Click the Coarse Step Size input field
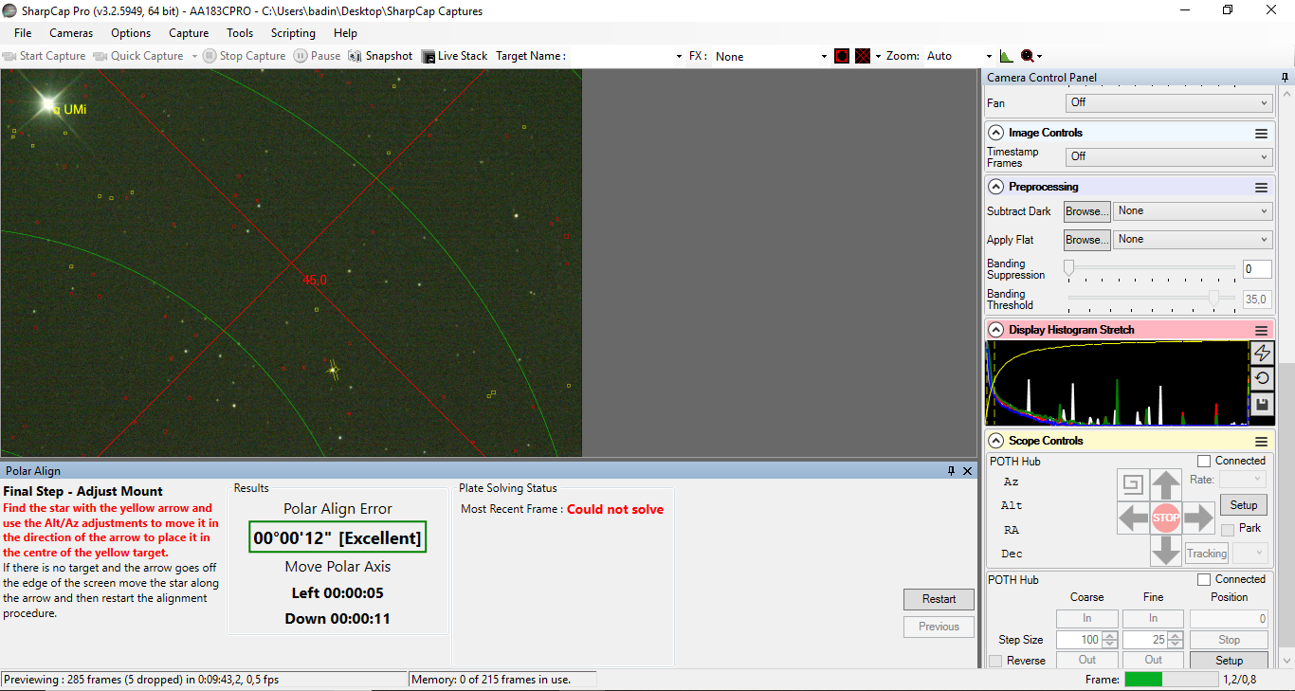This screenshot has width=1295, height=691. coord(1078,640)
